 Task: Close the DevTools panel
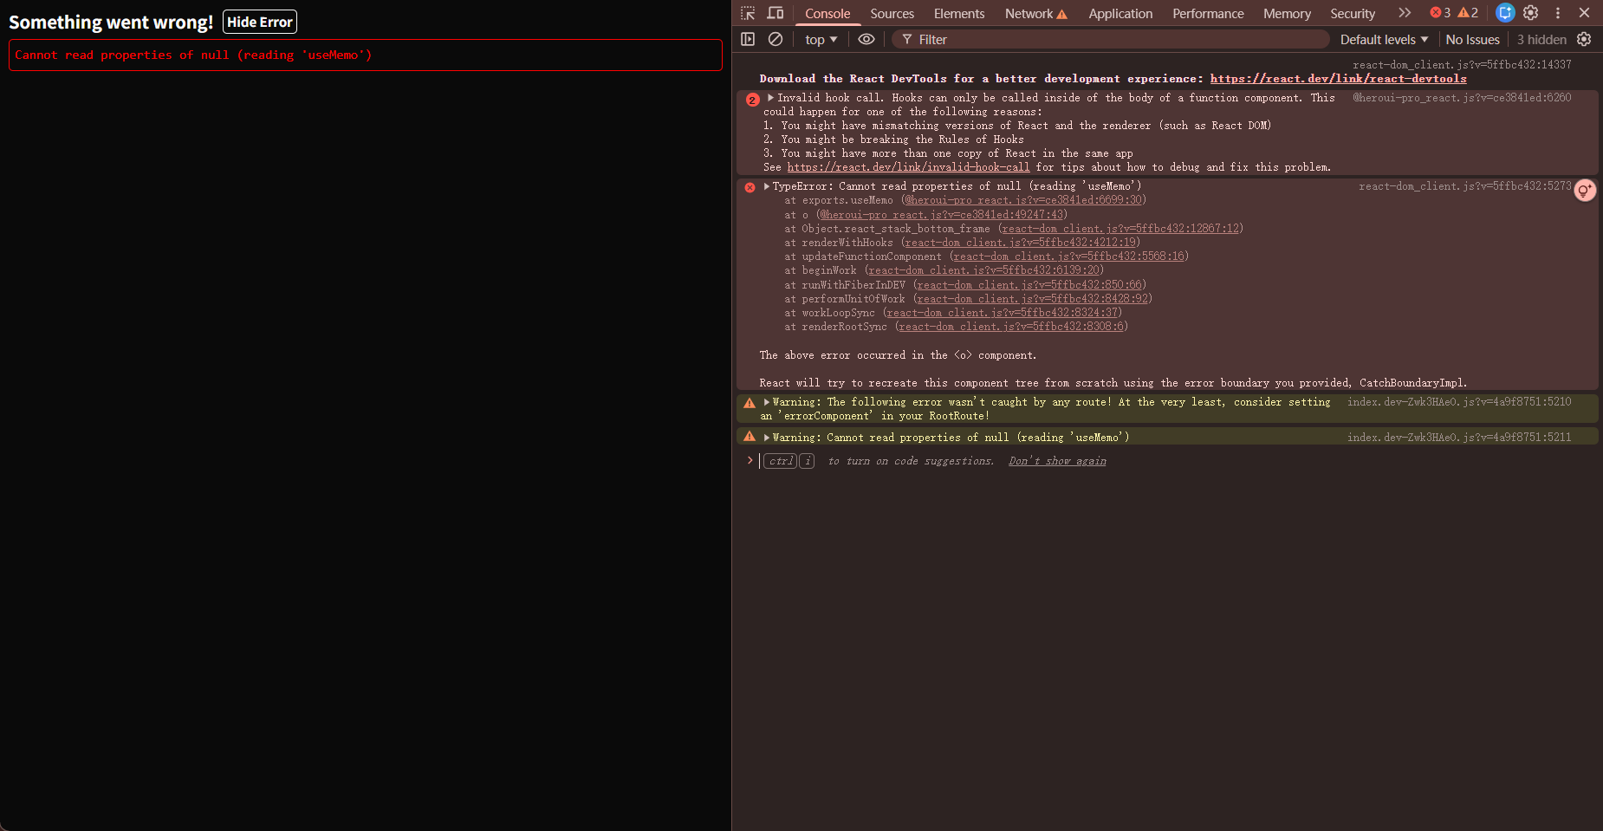tap(1584, 13)
